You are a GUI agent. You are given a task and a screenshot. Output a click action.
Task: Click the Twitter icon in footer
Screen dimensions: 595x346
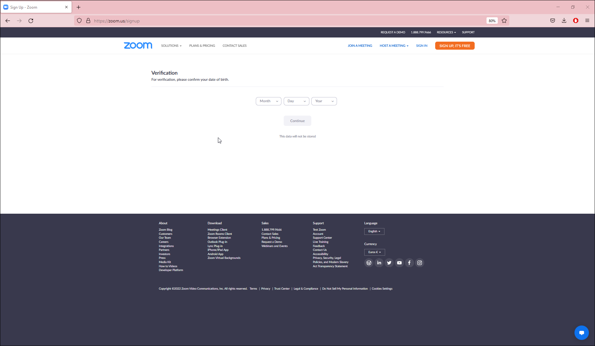[x=389, y=263]
